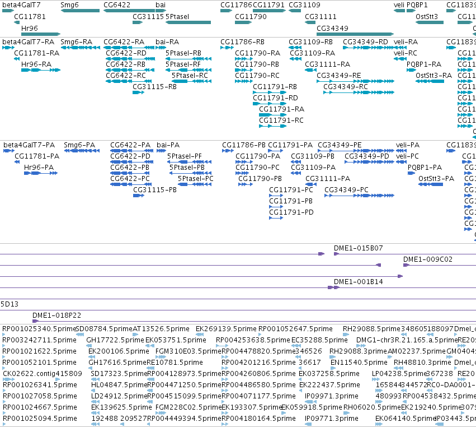
Task: Click the beta4GalT7-RA transcript label
Action: click(x=28, y=41)
